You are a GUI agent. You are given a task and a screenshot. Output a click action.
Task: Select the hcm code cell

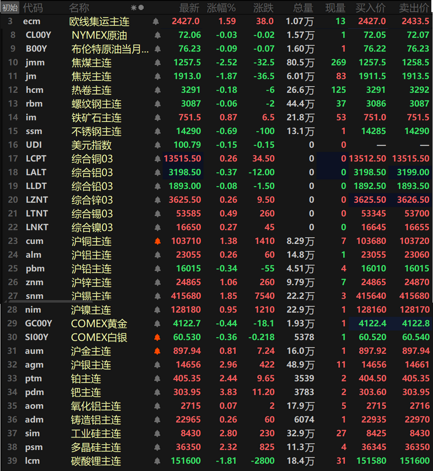[x=35, y=90]
